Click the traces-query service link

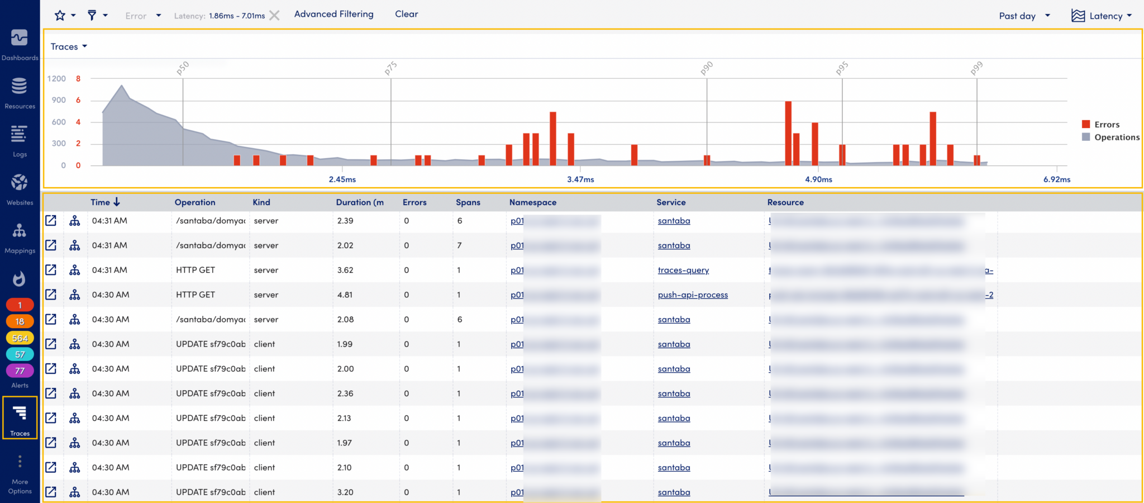tap(683, 270)
